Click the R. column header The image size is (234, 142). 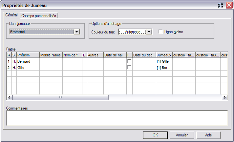tap(9, 55)
